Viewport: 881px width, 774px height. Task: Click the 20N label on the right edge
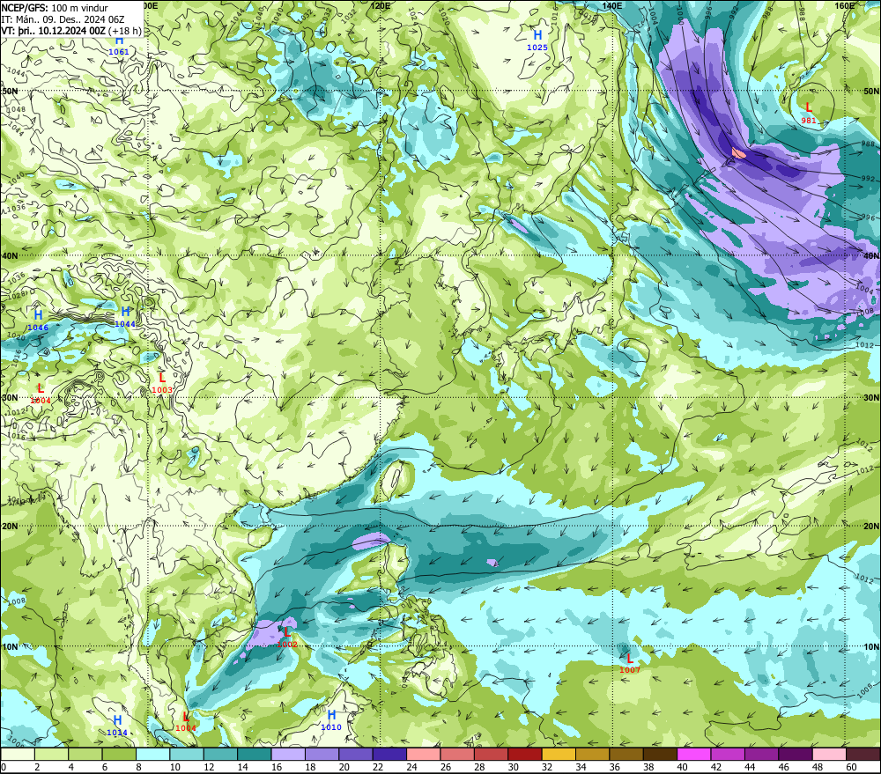(x=871, y=527)
